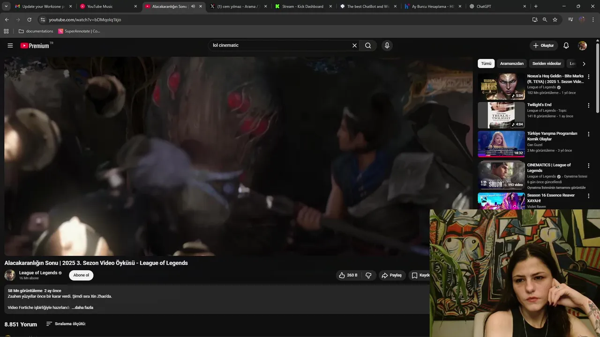
Task: Switch to Ay Burcu Hesaplama tab
Action: click(433, 7)
